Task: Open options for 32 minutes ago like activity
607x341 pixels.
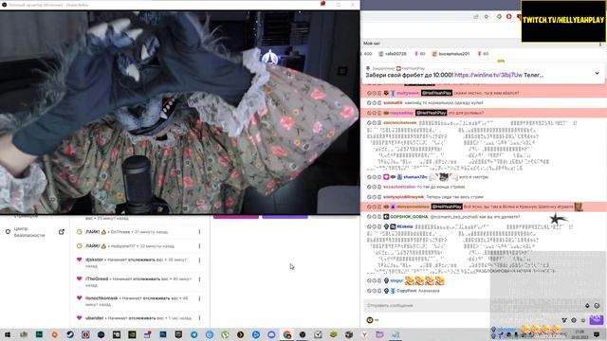Action: tap(200, 246)
